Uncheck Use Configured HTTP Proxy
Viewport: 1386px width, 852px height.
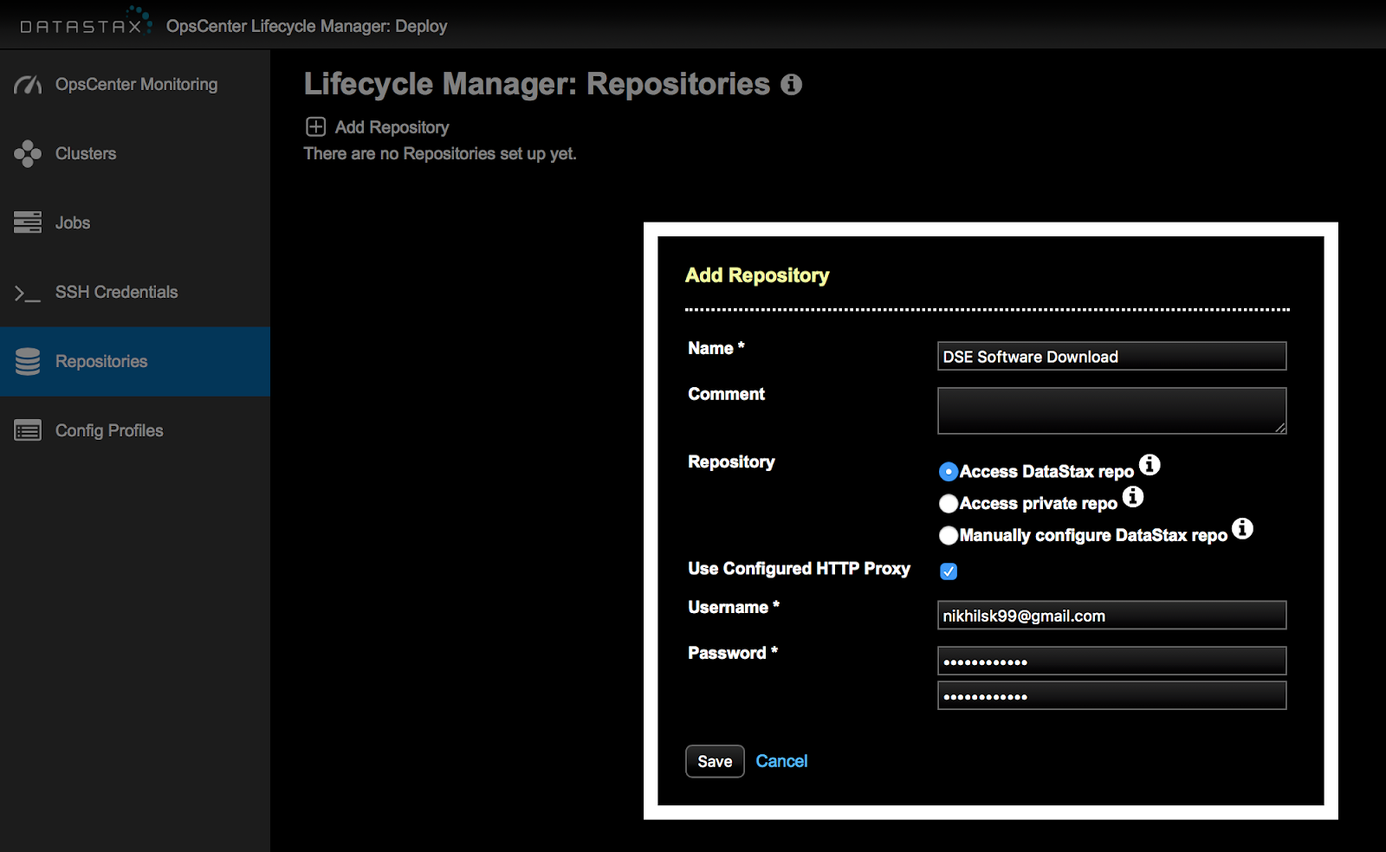(x=949, y=571)
